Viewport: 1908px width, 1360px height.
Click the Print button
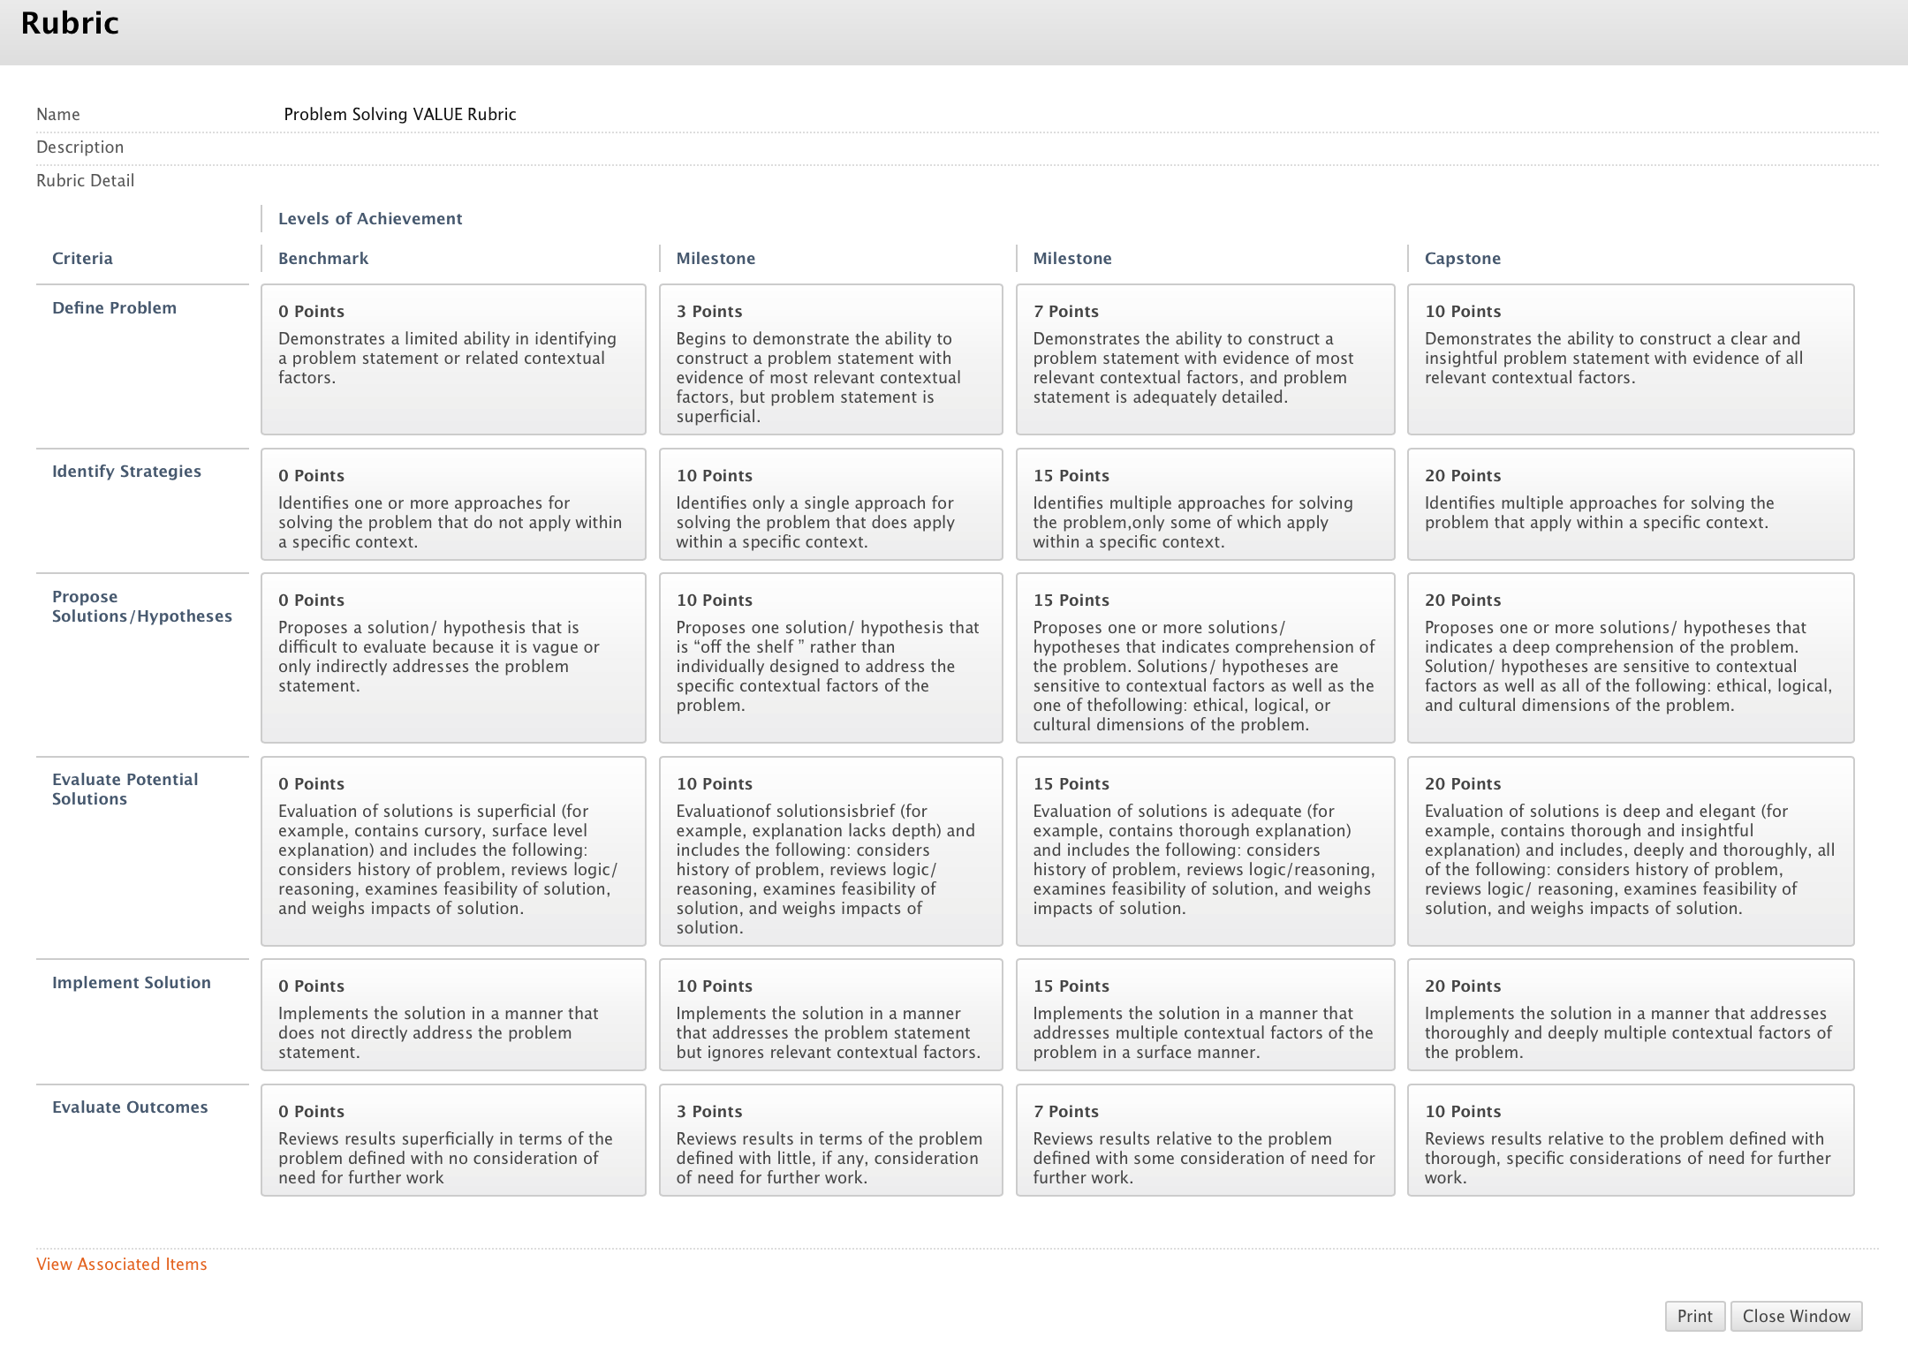click(1694, 1316)
